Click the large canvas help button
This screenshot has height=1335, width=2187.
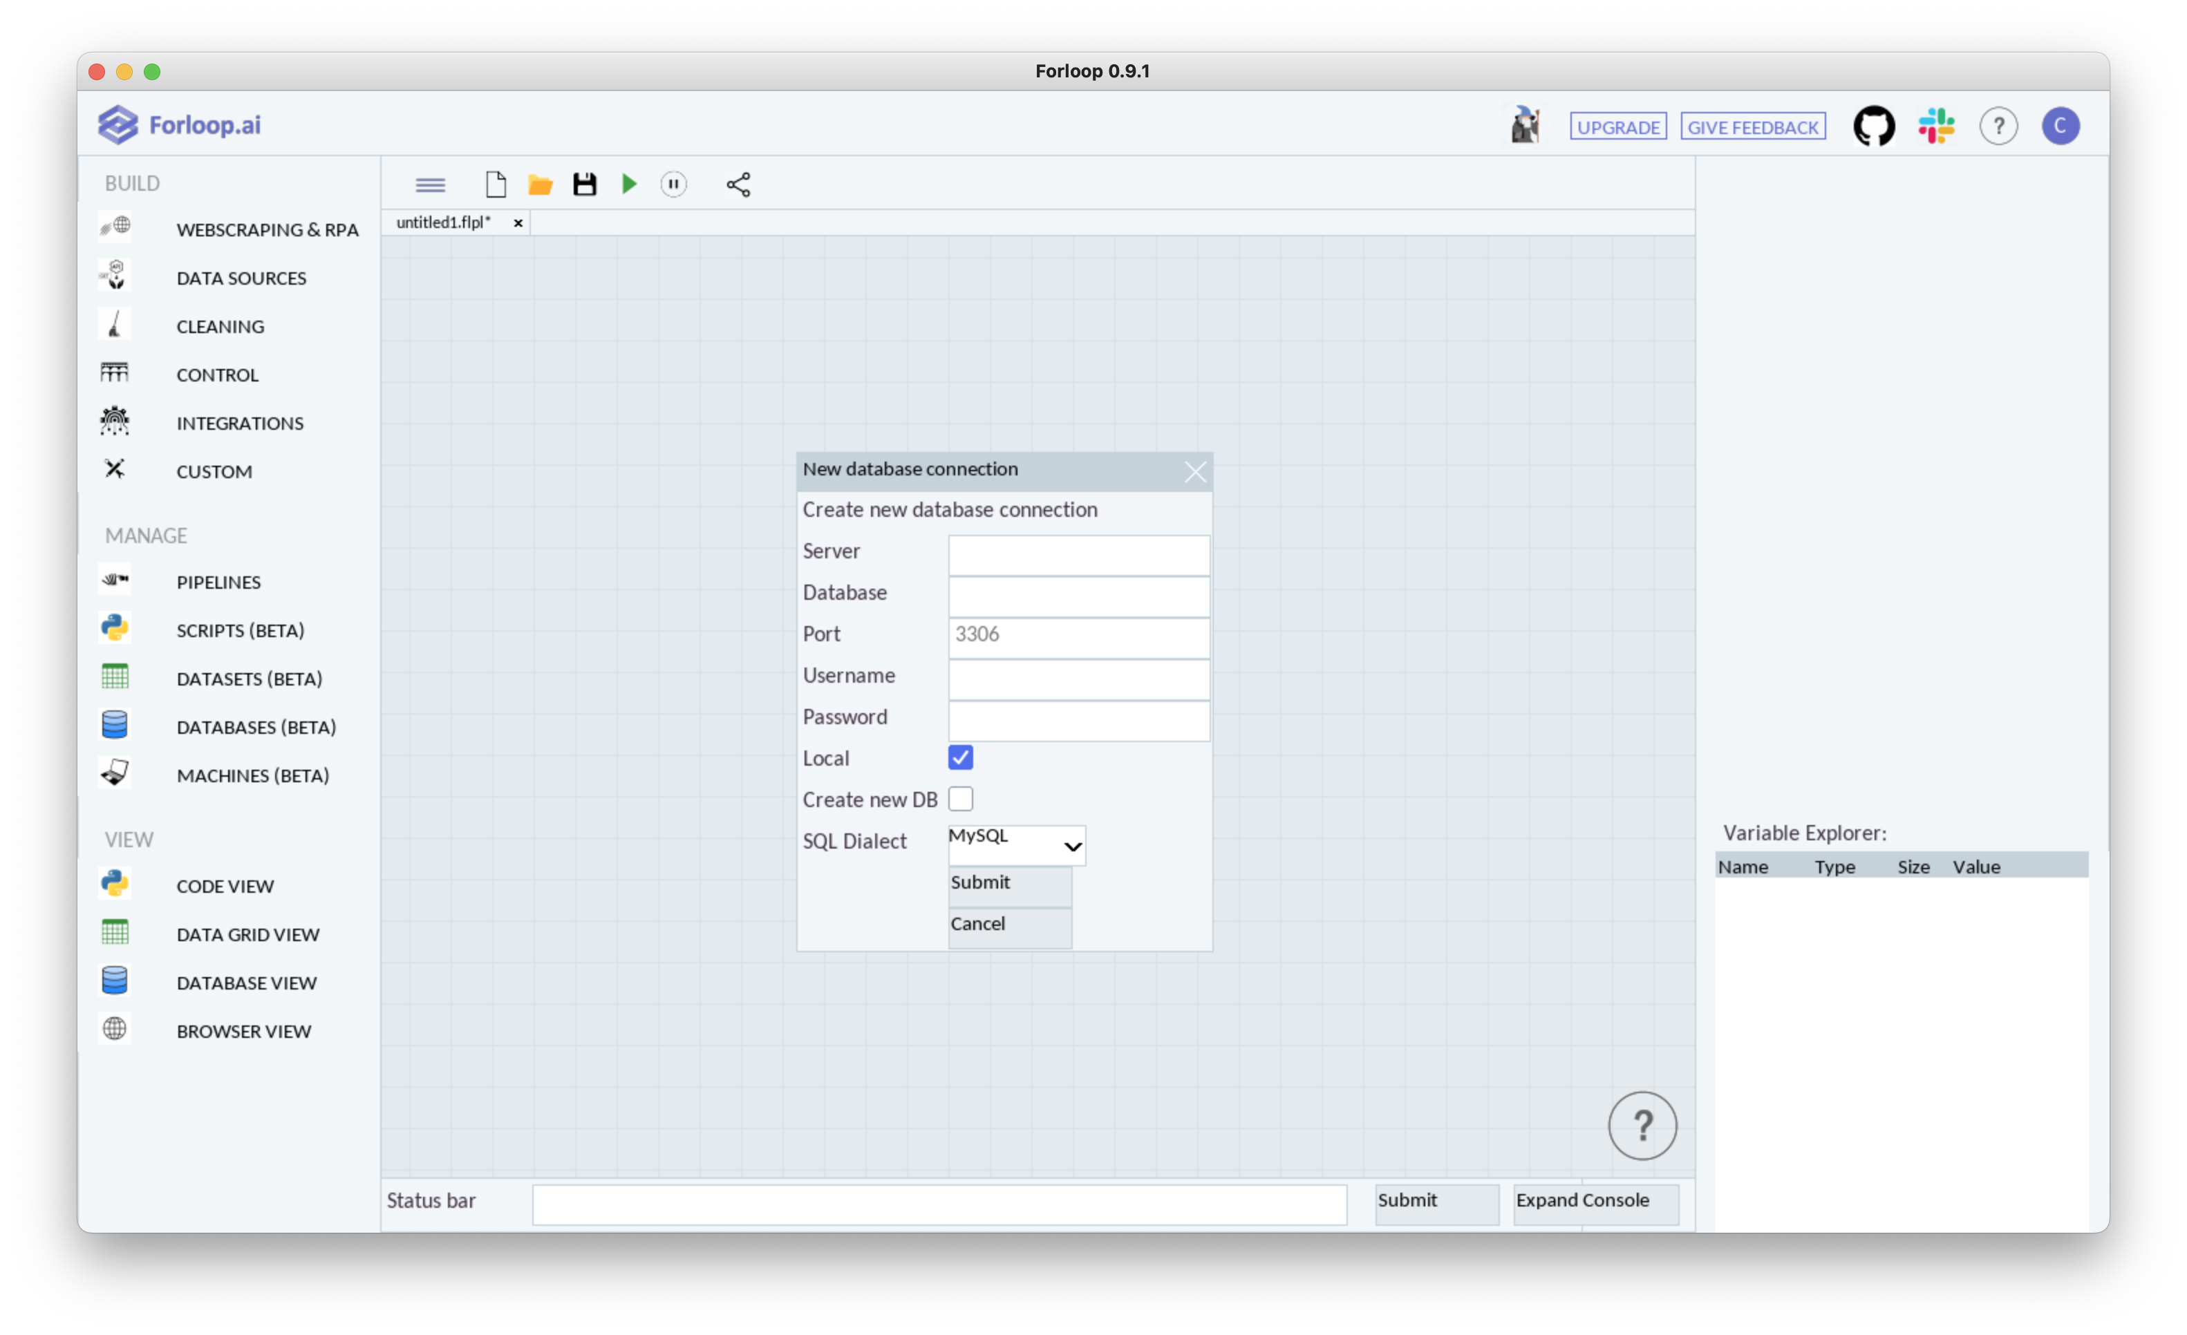tap(1642, 1125)
